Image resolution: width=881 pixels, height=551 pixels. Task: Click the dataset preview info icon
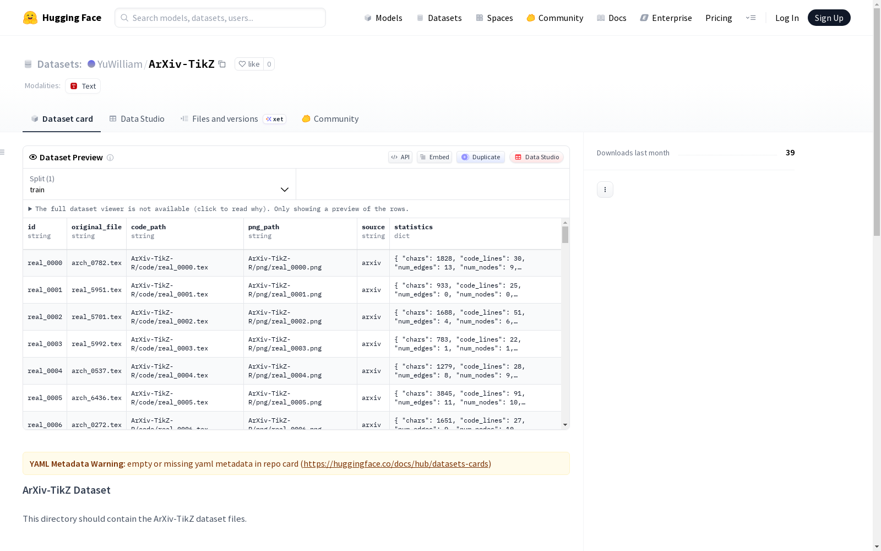click(x=110, y=158)
